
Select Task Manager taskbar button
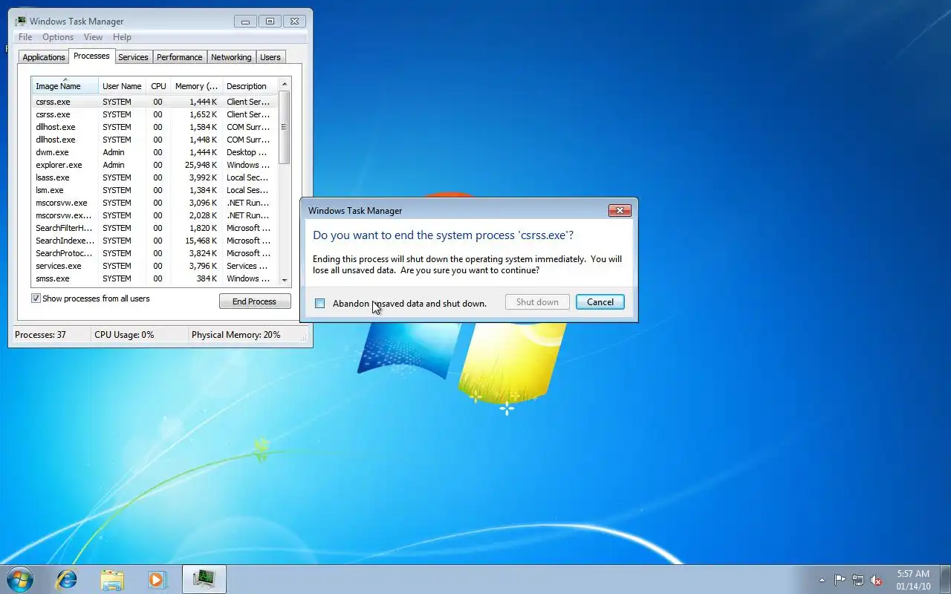(204, 579)
